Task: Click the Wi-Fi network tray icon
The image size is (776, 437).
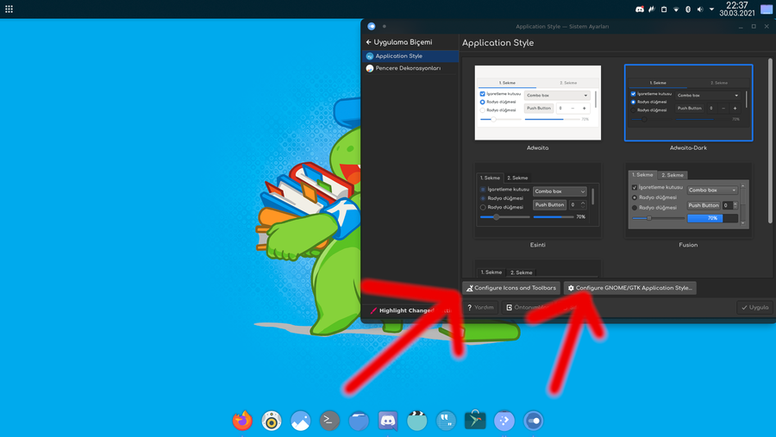Action: (x=675, y=9)
